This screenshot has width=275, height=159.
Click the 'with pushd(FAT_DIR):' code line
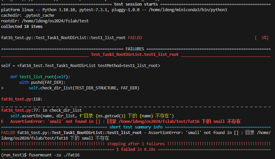tap(42, 82)
